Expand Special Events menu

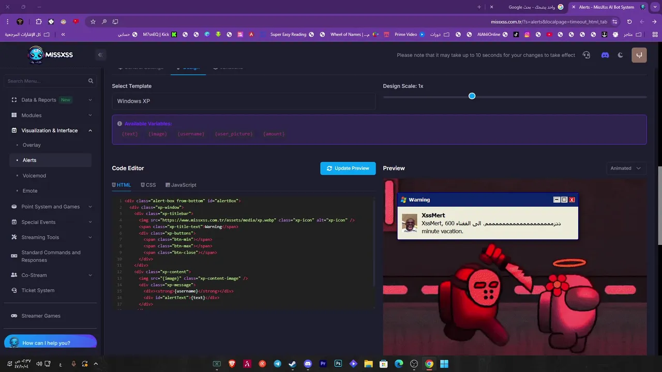(x=52, y=222)
